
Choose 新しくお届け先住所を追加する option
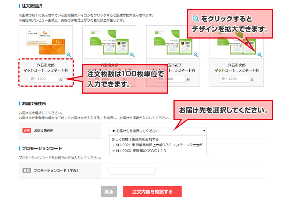click(x=135, y=139)
